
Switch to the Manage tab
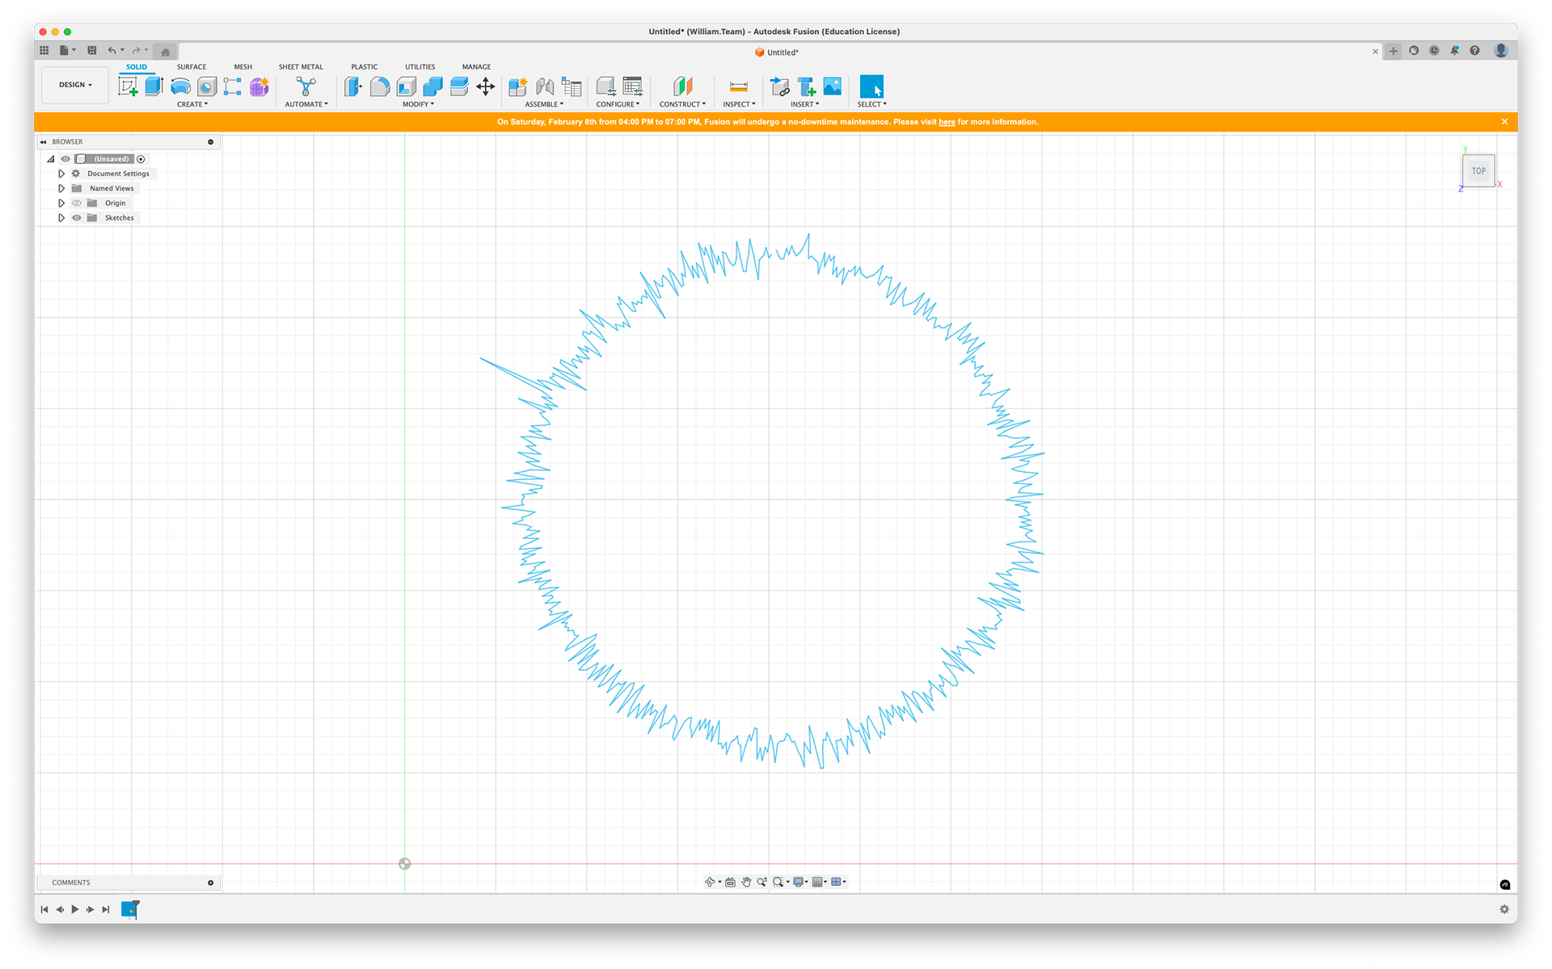477,67
